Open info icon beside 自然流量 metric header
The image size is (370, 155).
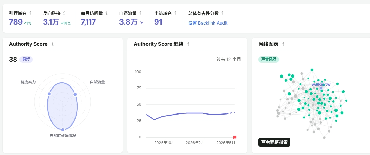tap(140, 13)
